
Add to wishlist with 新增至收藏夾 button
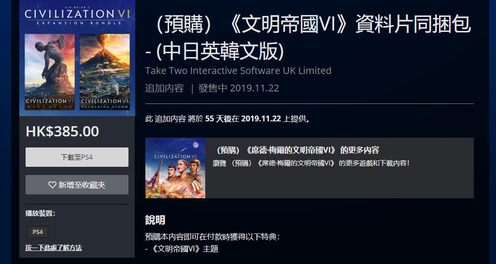pos(77,185)
